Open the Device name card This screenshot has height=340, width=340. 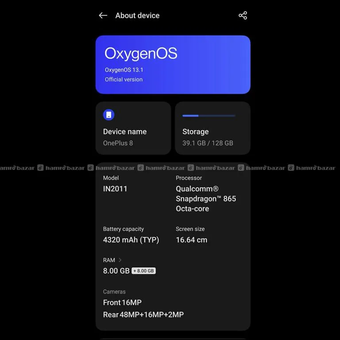click(133, 128)
